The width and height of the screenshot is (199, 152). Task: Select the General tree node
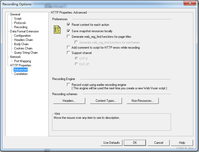point(15,14)
